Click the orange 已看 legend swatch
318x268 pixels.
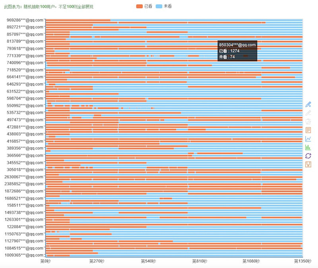click(x=139, y=7)
